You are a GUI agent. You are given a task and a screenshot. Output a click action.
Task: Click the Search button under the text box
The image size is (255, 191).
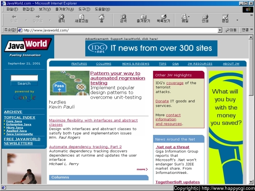pyautogui.click(x=24, y=84)
